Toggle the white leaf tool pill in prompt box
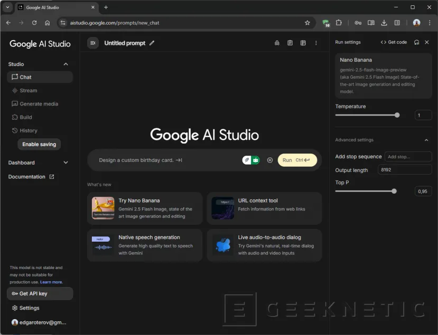This screenshot has width=438, height=335. coord(247,160)
